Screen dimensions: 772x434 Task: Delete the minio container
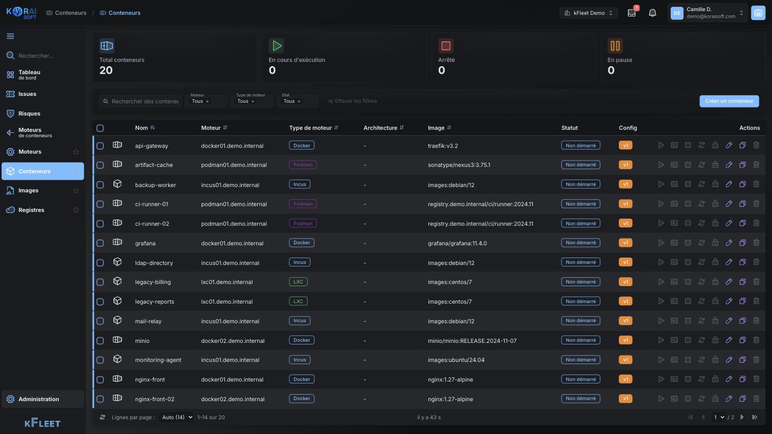coord(756,340)
